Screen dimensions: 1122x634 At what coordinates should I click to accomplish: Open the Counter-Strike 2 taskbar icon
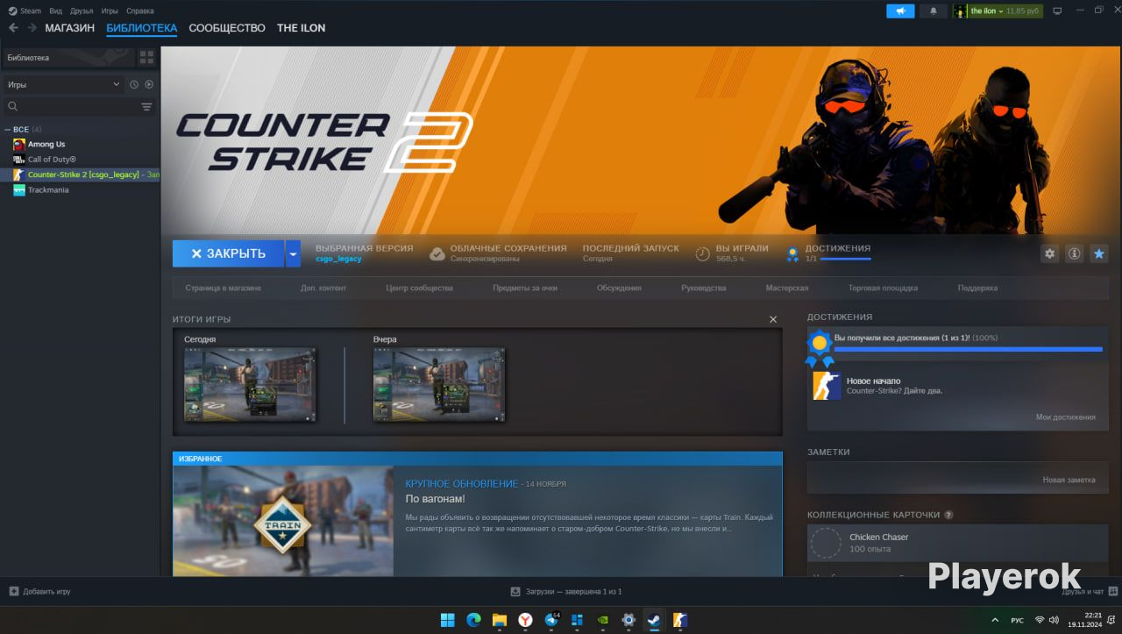click(x=679, y=620)
